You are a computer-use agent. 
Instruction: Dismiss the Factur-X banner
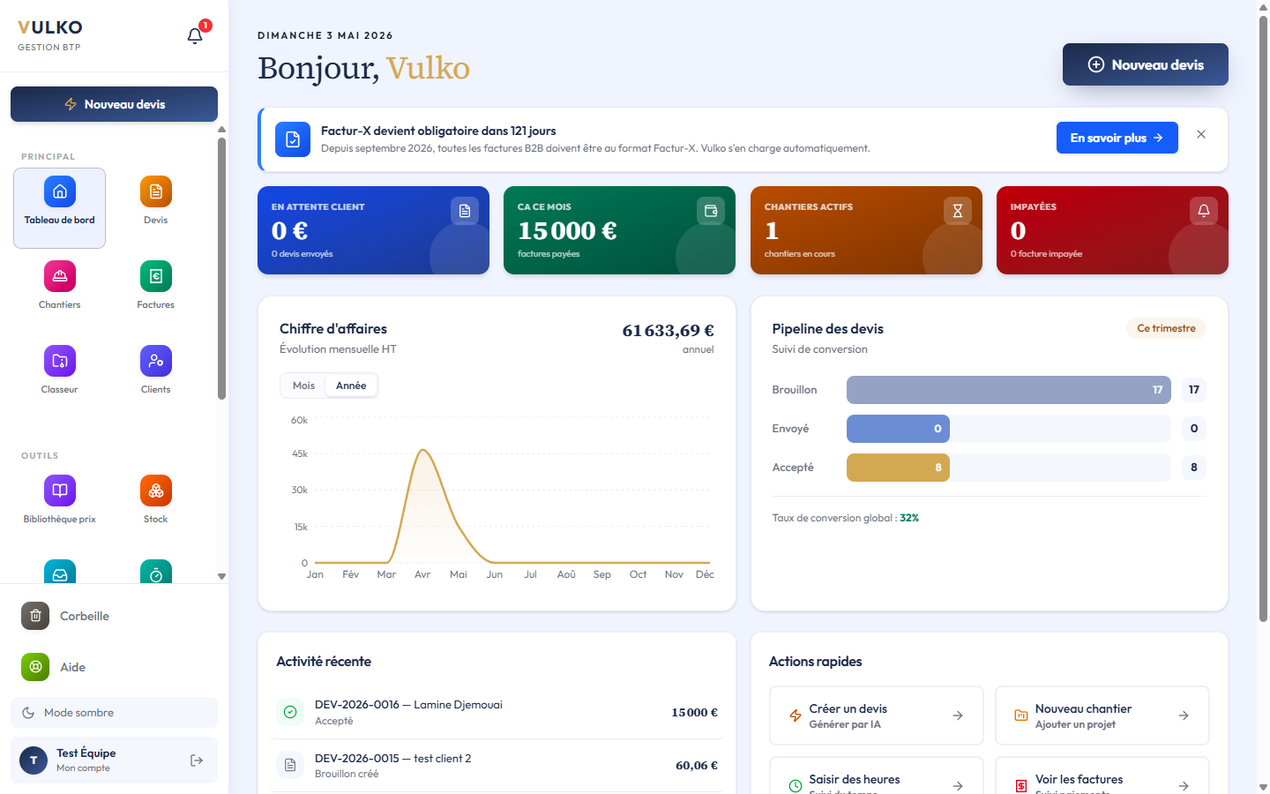[x=1201, y=134]
